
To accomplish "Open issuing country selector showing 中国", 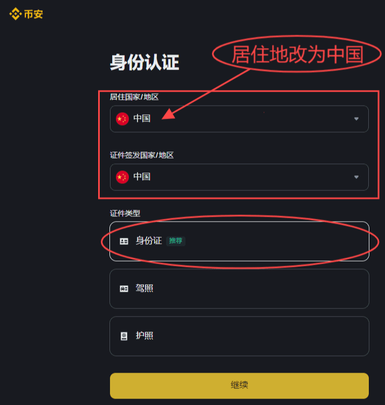I will (x=239, y=177).
